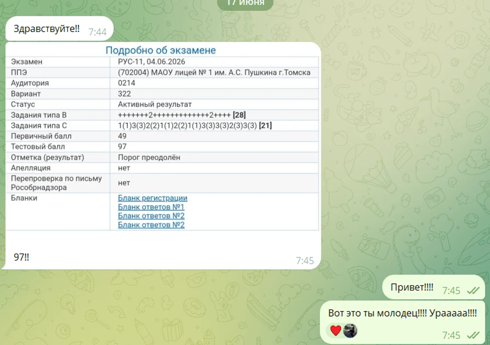The height and width of the screenshot is (345, 490).
Task: Open the "Бланк ответов №1" link
Action: 151,207
